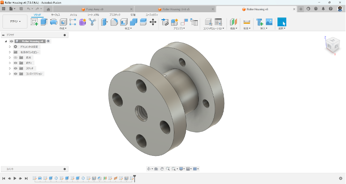Image resolution: width=346 pixels, height=184 pixels.
Task: Activate the Select tool in toolbar
Action: click(x=282, y=22)
